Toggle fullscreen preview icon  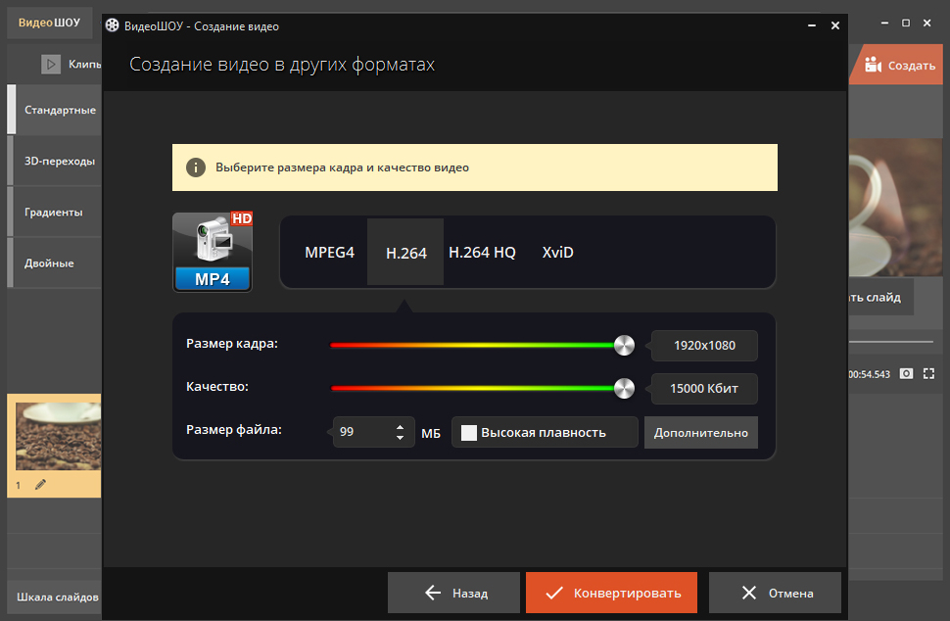(928, 374)
